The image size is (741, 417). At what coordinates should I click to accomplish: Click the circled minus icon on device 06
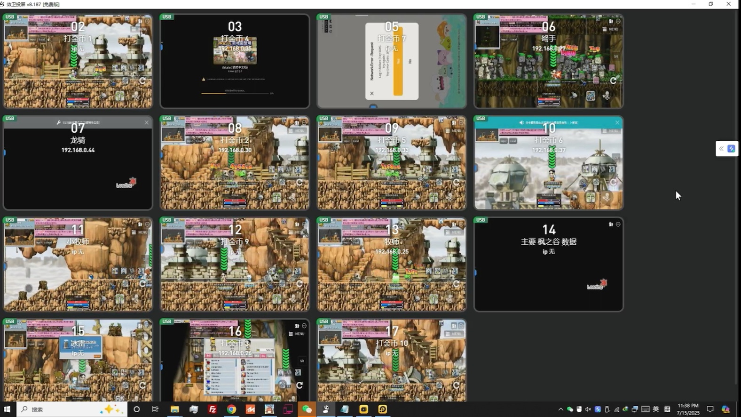tap(618, 21)
